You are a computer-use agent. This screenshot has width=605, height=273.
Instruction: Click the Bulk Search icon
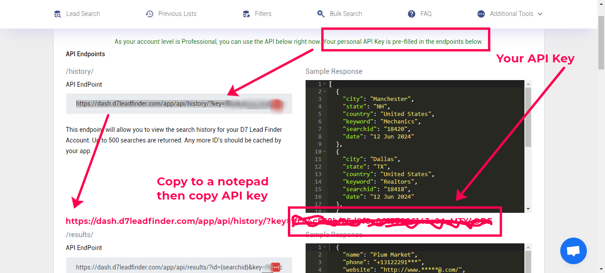click(321, 14)
